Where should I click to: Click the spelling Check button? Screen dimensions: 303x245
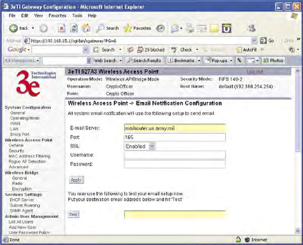(x=182, y=50)
